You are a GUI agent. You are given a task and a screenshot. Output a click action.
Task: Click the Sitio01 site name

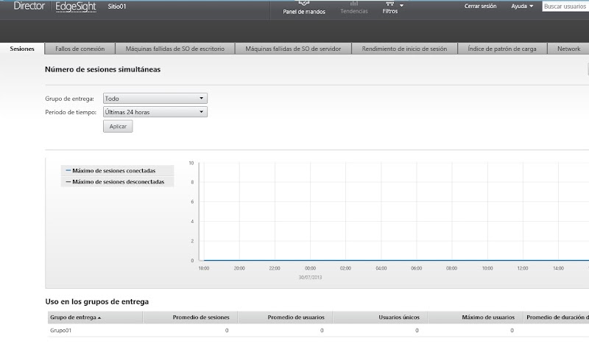pyautogui.click(x=117, y=7)
